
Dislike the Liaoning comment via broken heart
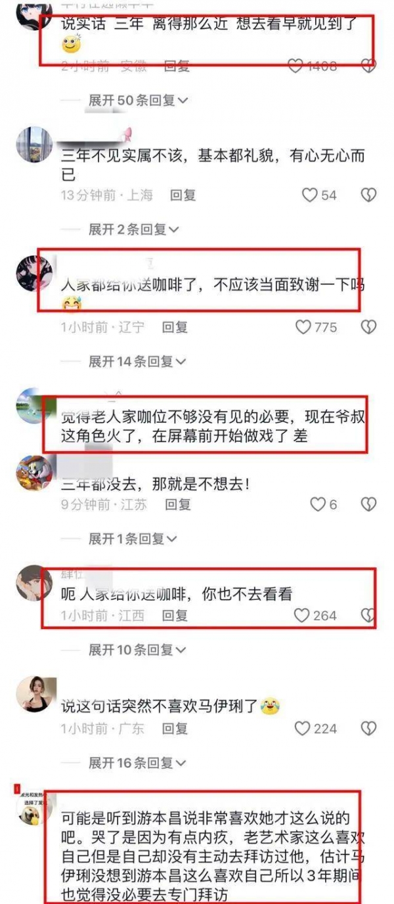pyautogui.click(x=369, y=326)
